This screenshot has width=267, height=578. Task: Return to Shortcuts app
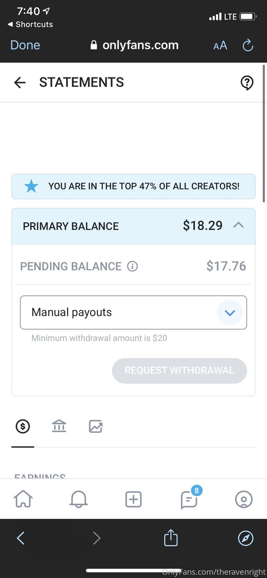pyautogui.click(x=30, y=24)
